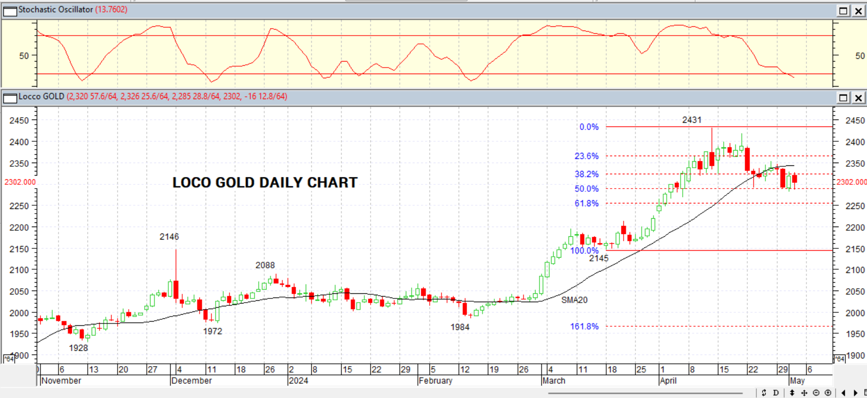Click the 50.0% Fibonacci level label
The width and height of the screenshot is (867, 398).
point(587,189)
